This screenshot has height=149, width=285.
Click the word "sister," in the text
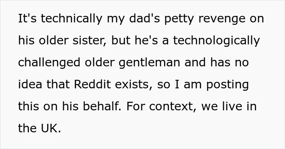click(90, 40)
